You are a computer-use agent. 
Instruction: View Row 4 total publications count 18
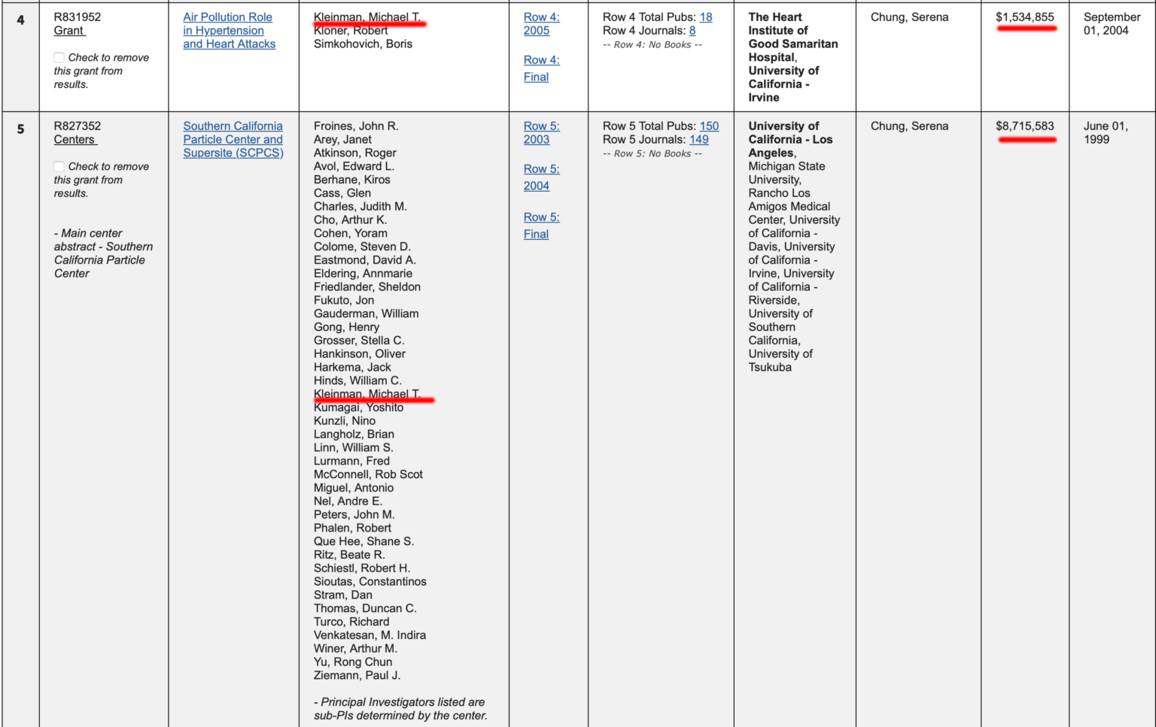(x=706, y=17)
